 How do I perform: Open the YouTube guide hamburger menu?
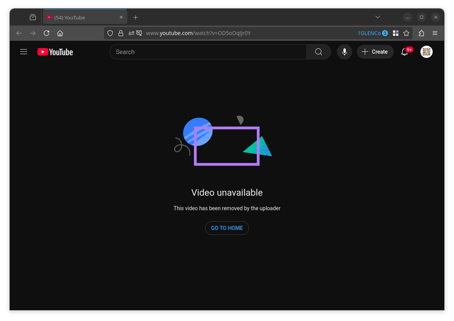[x=24, y=52]
